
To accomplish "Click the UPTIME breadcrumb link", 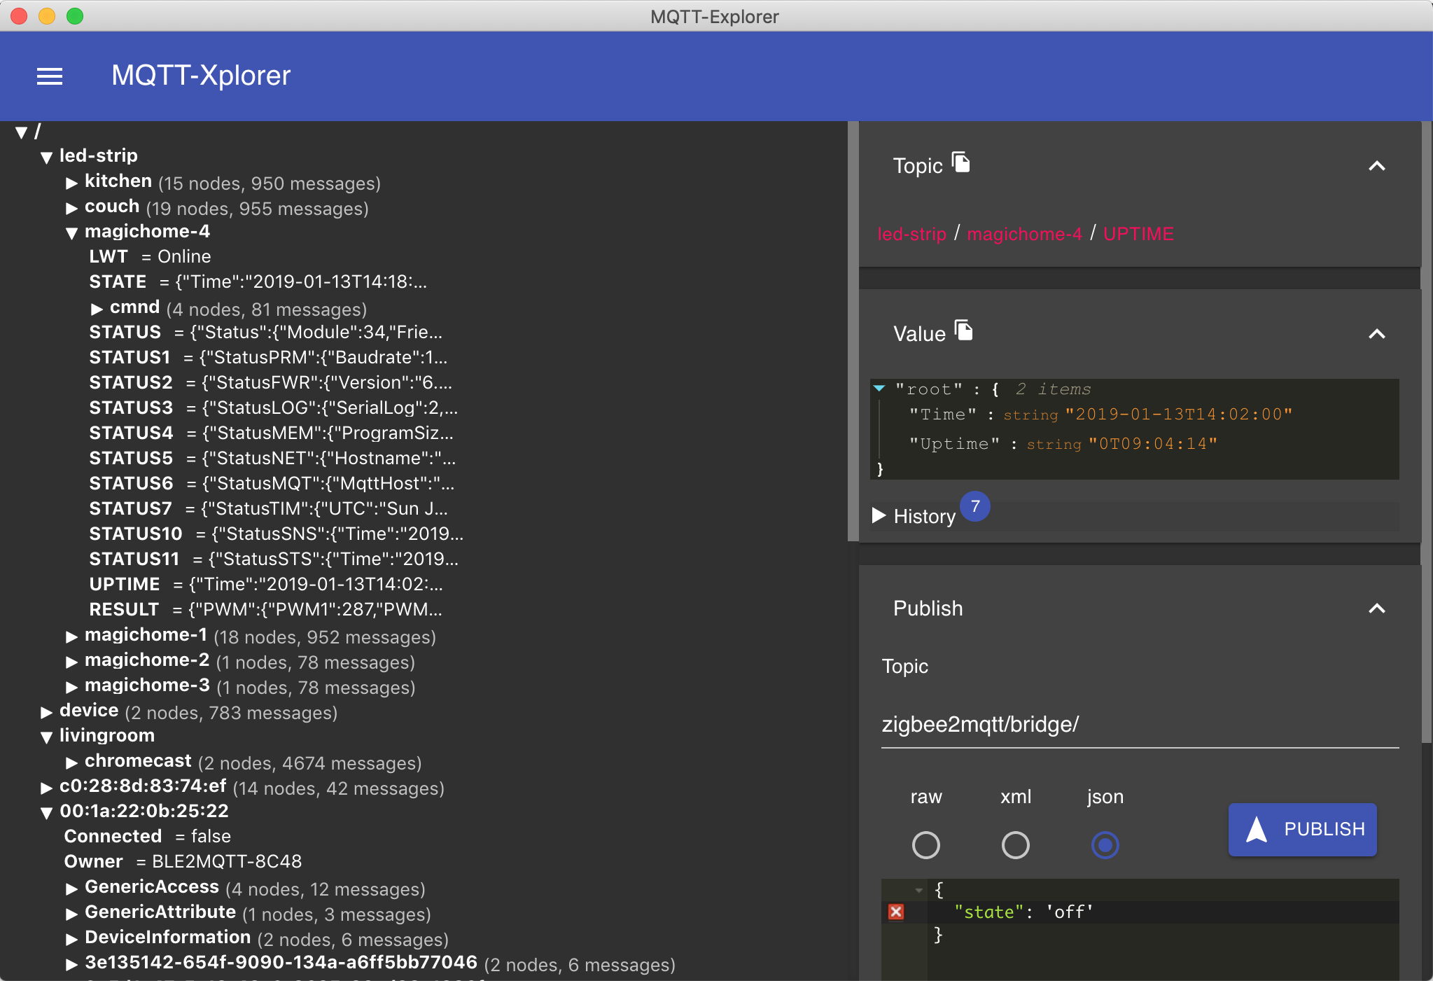I will tap(1138, 234).
